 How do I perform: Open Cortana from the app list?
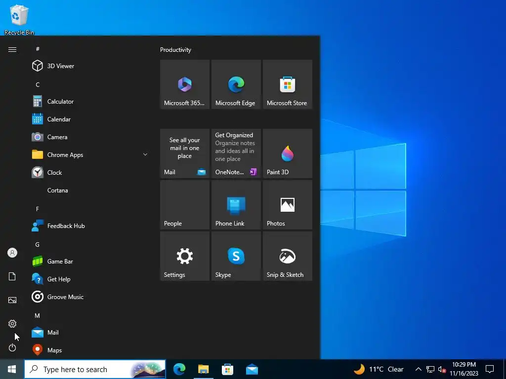89,190
